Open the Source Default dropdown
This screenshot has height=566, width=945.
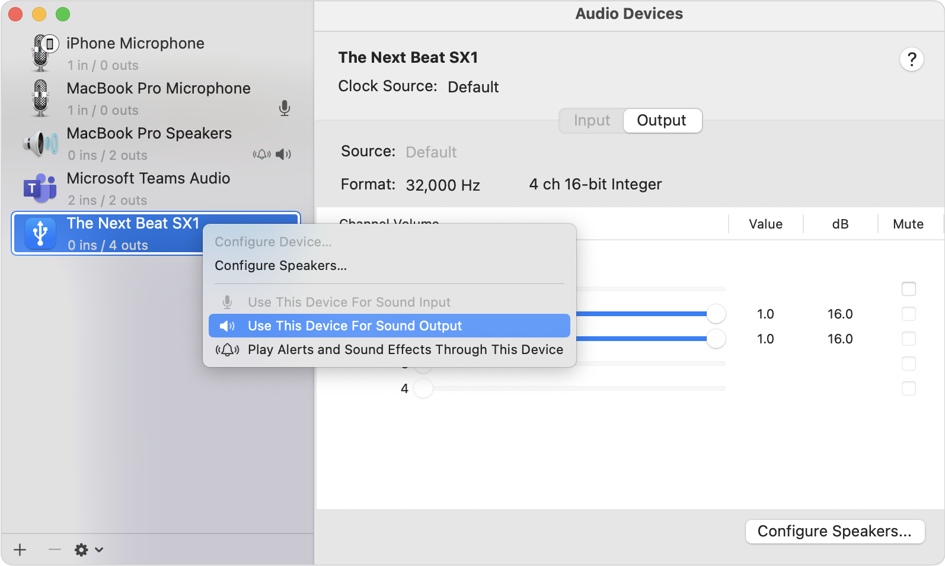click(431, 152)
